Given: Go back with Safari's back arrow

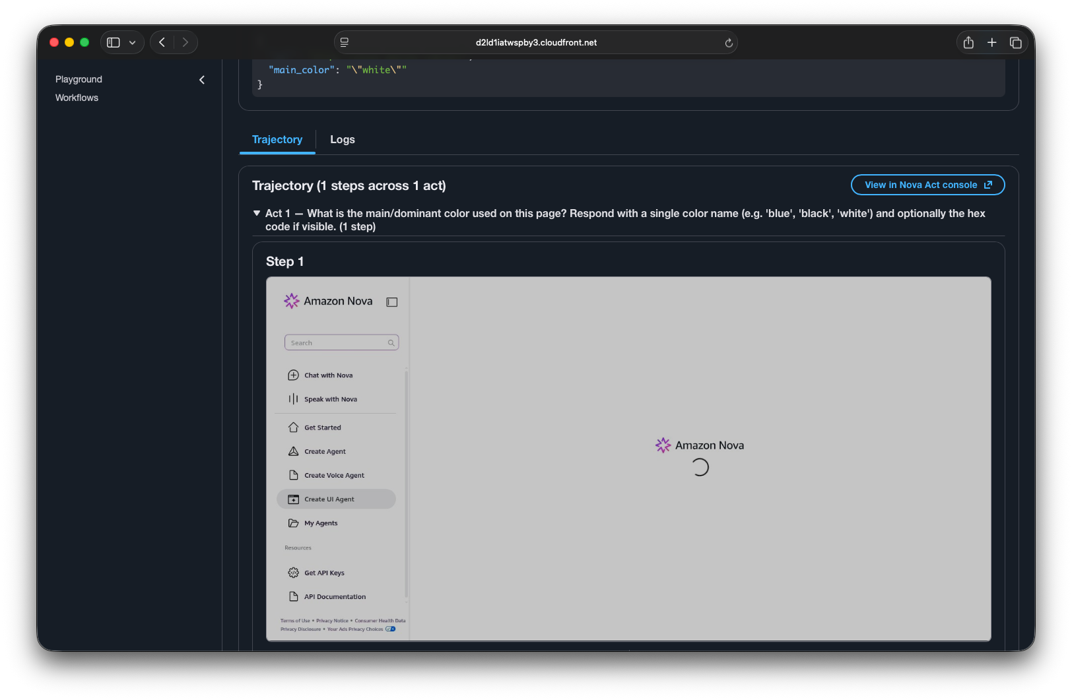Looking at the screenshot, I should pos(162,42).
